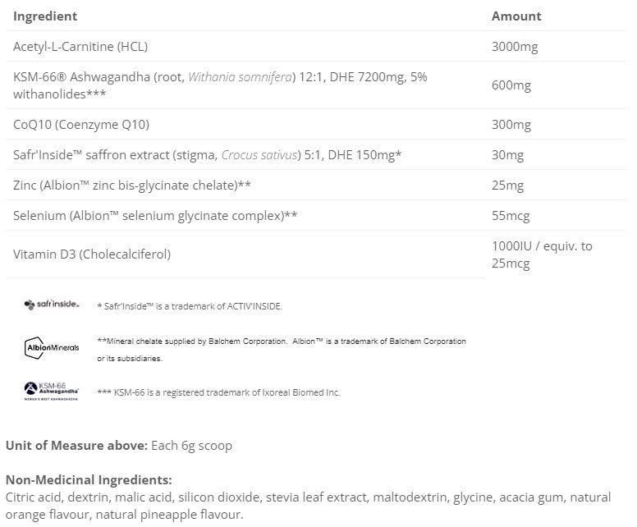Click the Safr'Inside saffron extract row
Viewport: 637px width, 527px height.
(x=207, y=154)
